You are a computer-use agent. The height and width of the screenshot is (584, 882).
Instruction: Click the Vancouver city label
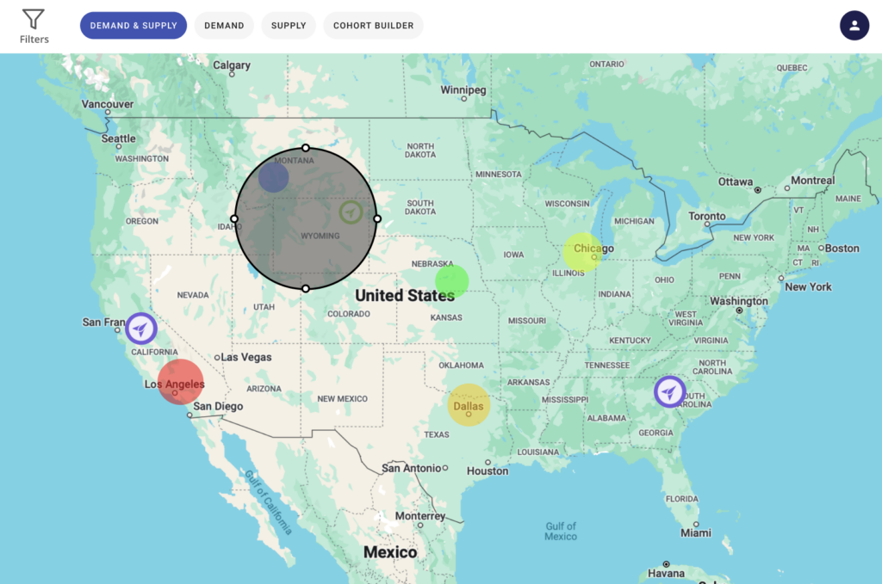click(108, 104)
